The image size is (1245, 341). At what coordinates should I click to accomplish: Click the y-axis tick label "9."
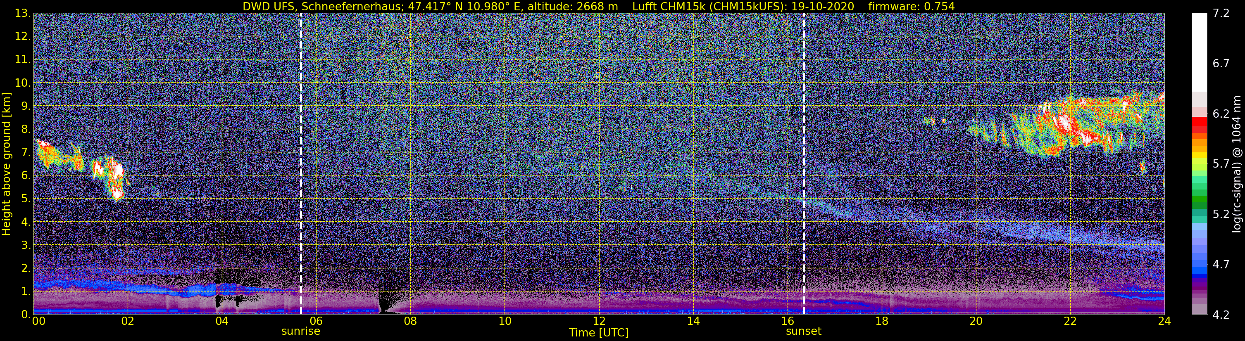[x=26, y=106]
